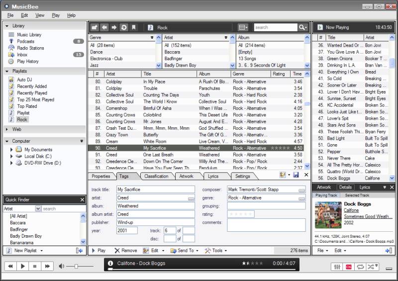This screenshot has width=398, height=281.
Task: Click the Remove button
Action: (126, 251)
